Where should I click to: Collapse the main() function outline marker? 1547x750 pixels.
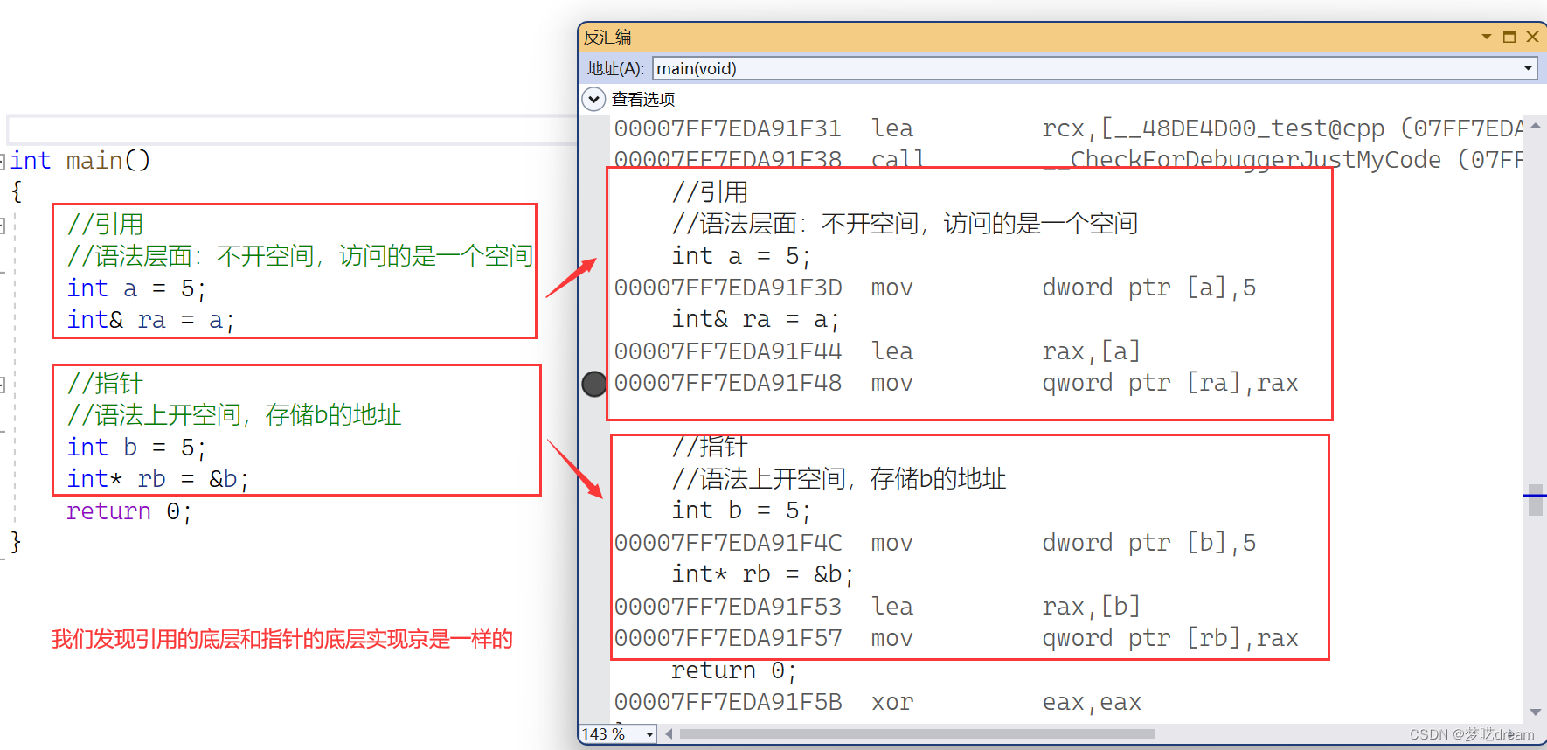(3, 161)
